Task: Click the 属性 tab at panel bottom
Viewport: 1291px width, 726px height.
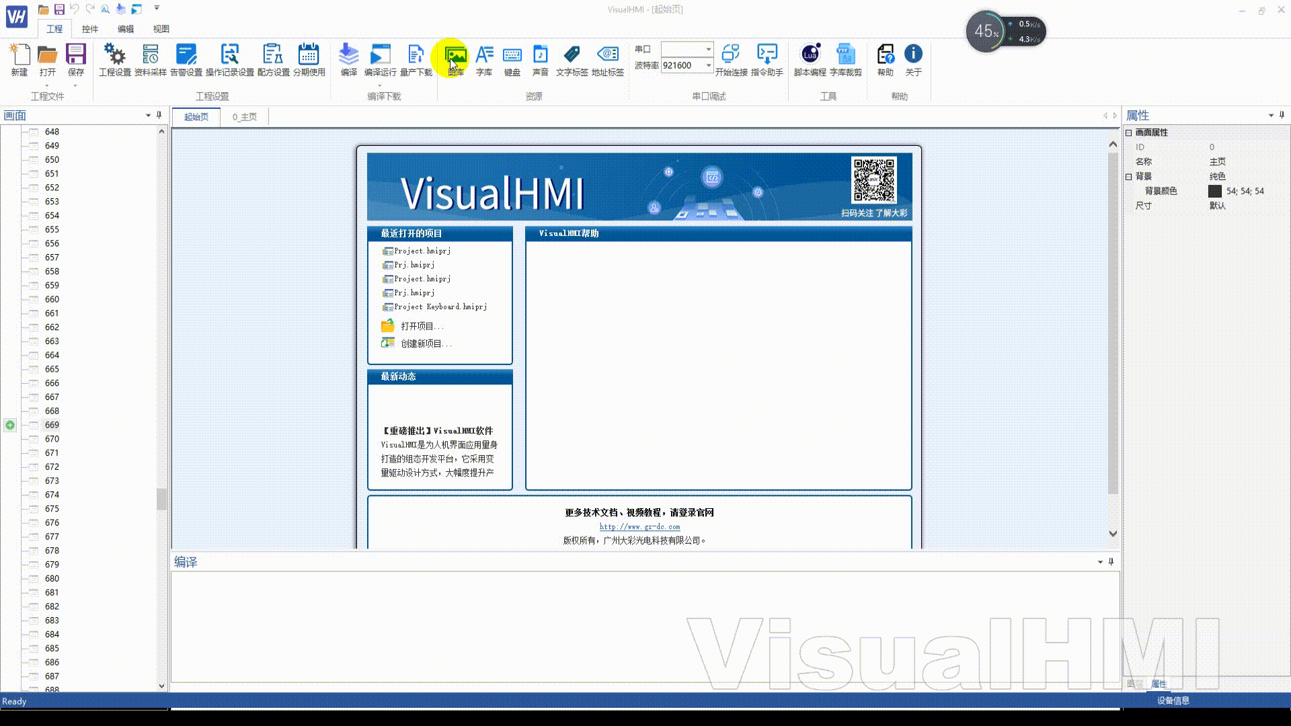Action: coord(1159,684)
